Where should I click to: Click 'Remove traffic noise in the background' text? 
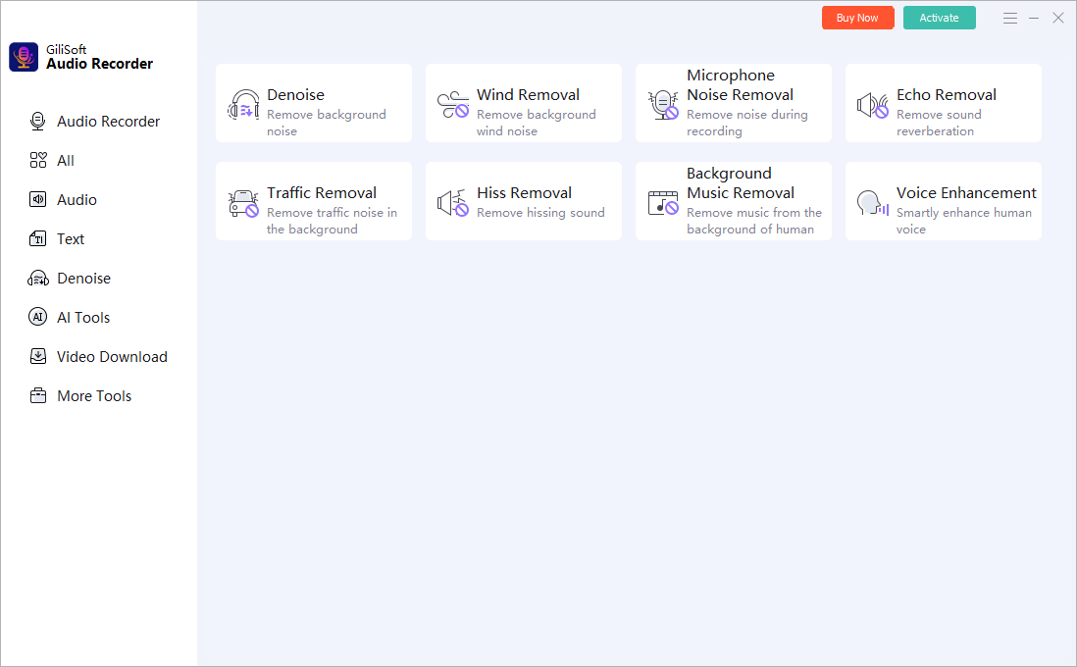click(332, 221)
